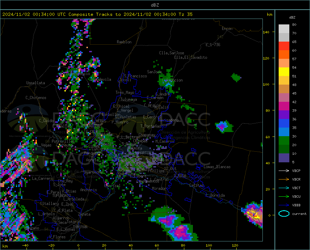Click the Campamentos label

pyautogui.click(x=148, y=181)
